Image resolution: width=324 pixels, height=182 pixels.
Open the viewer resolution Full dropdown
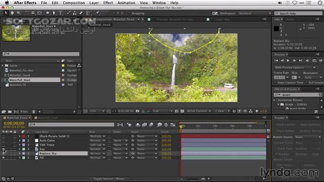tap(162, 111)
